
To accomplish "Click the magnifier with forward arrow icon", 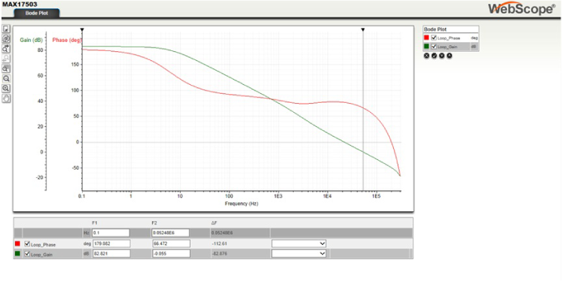I will click(6, 49).
